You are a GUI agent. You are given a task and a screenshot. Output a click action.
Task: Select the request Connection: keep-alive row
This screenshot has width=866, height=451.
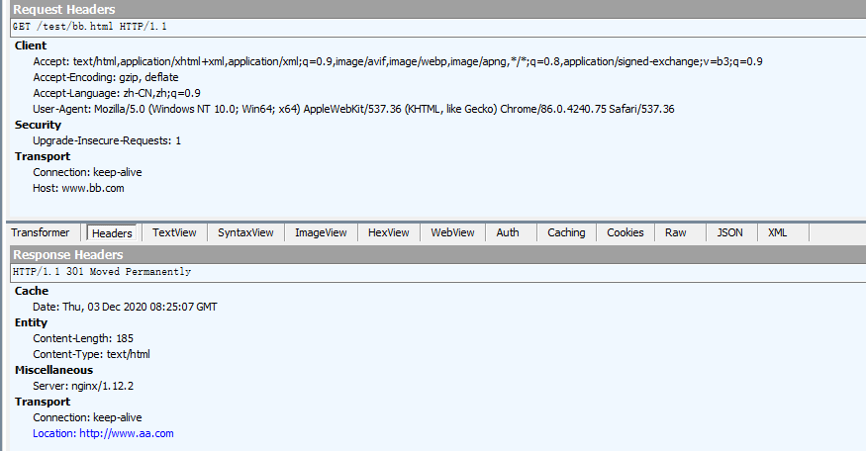(x=87, y=172)
